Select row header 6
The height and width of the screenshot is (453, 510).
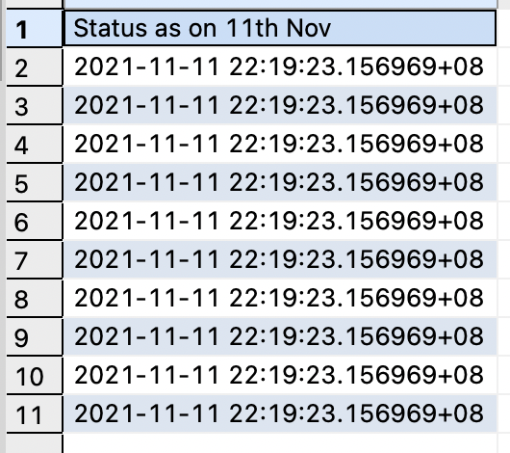34,221
